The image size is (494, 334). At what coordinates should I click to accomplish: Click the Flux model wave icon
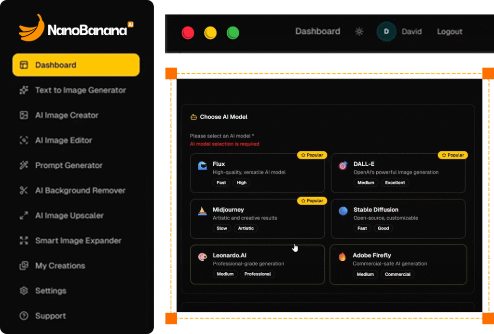(203, 166)
